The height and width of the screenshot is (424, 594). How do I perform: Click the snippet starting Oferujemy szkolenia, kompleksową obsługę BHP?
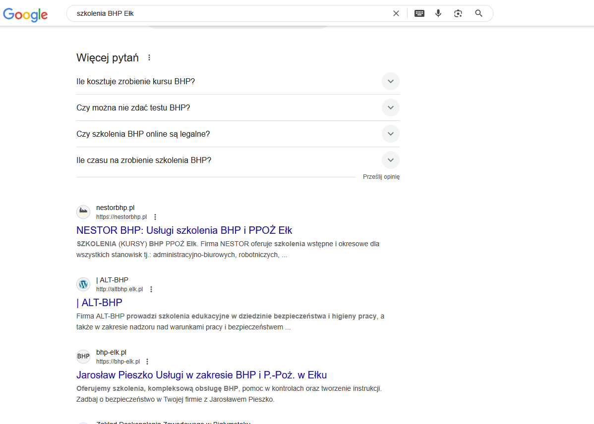click(229, 394)
